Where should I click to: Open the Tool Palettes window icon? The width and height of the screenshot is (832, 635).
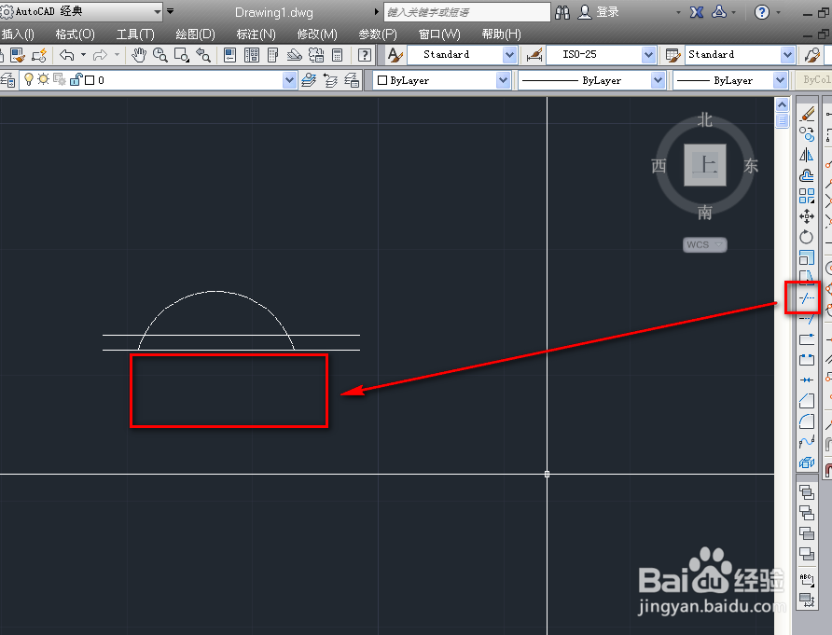tap(272, 55)
